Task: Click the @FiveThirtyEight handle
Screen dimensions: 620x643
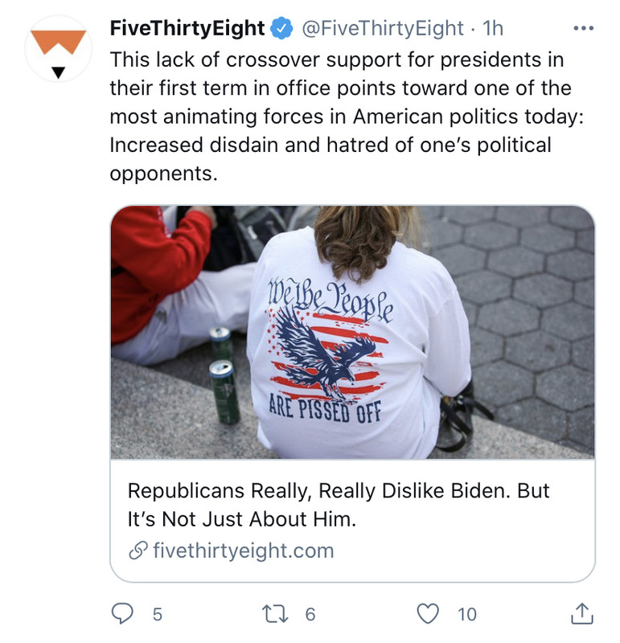Action: click(383, 29)
